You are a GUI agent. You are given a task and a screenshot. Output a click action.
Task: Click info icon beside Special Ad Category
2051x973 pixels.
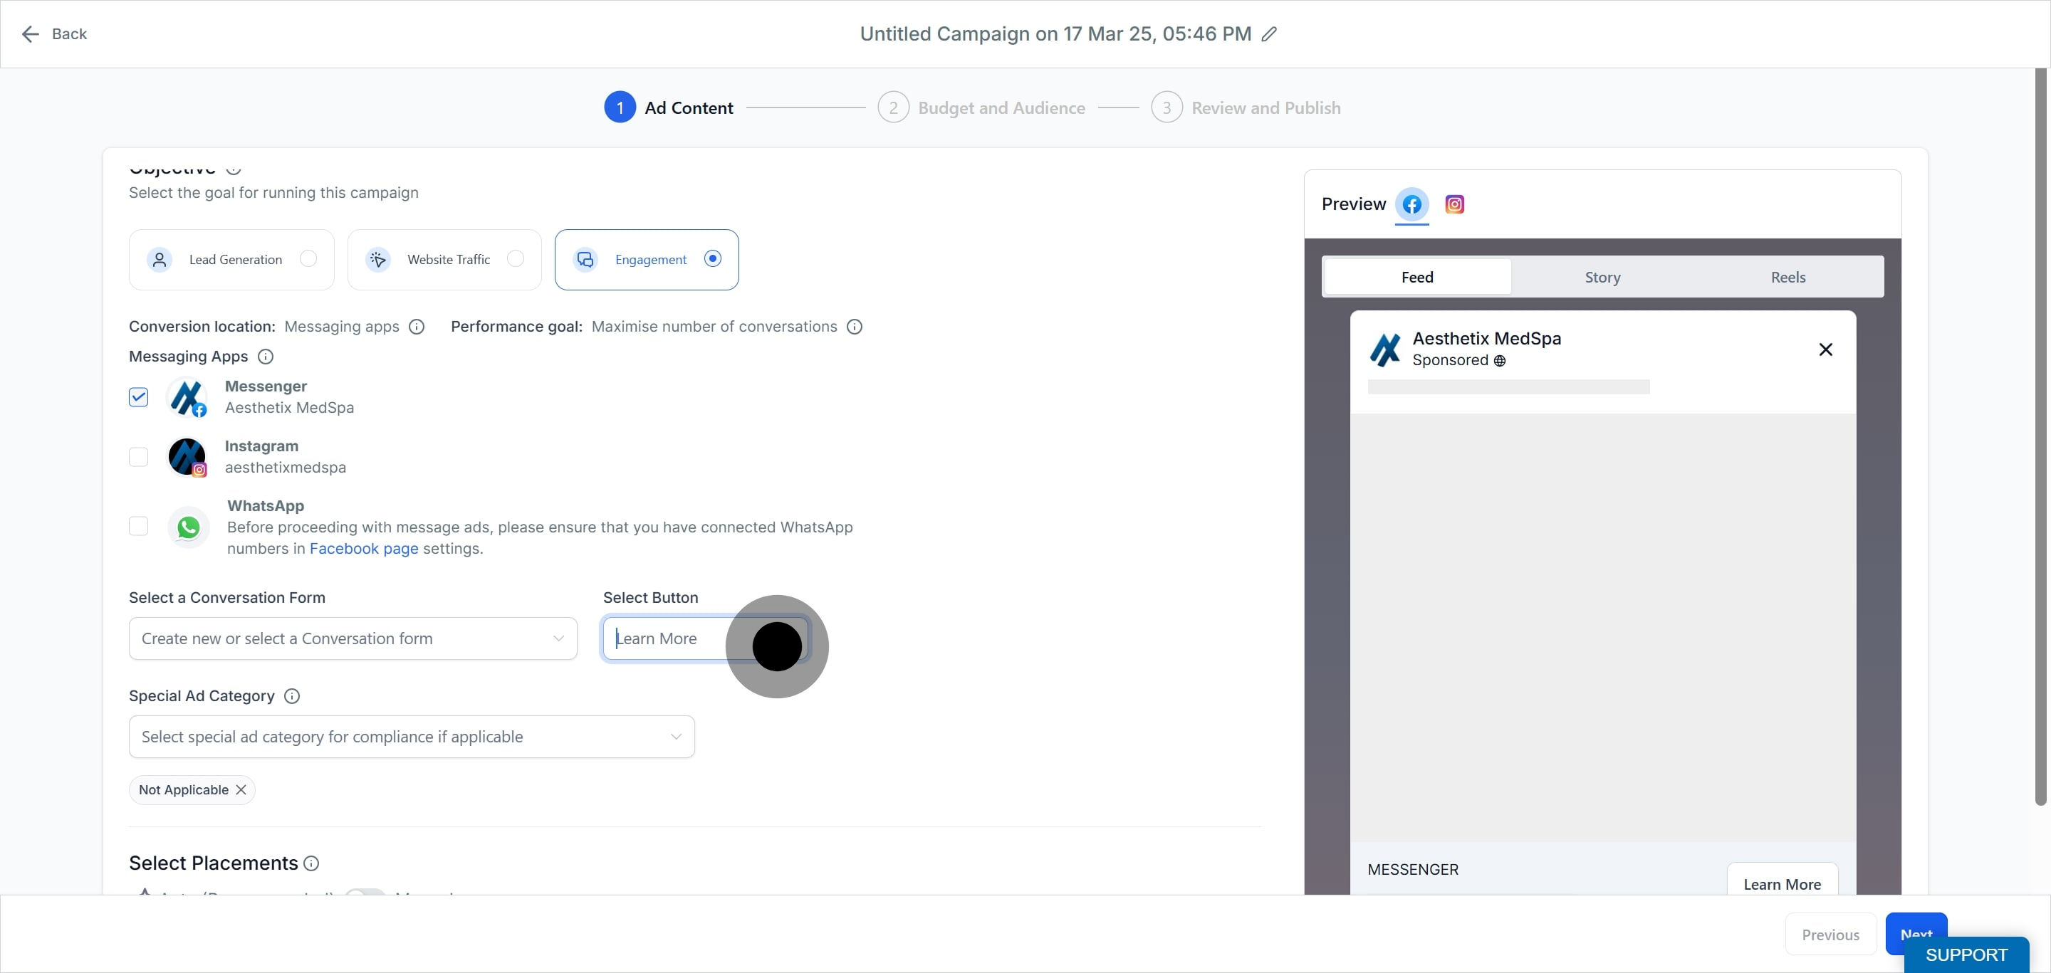pyautogui.click(x=292, y=696)
